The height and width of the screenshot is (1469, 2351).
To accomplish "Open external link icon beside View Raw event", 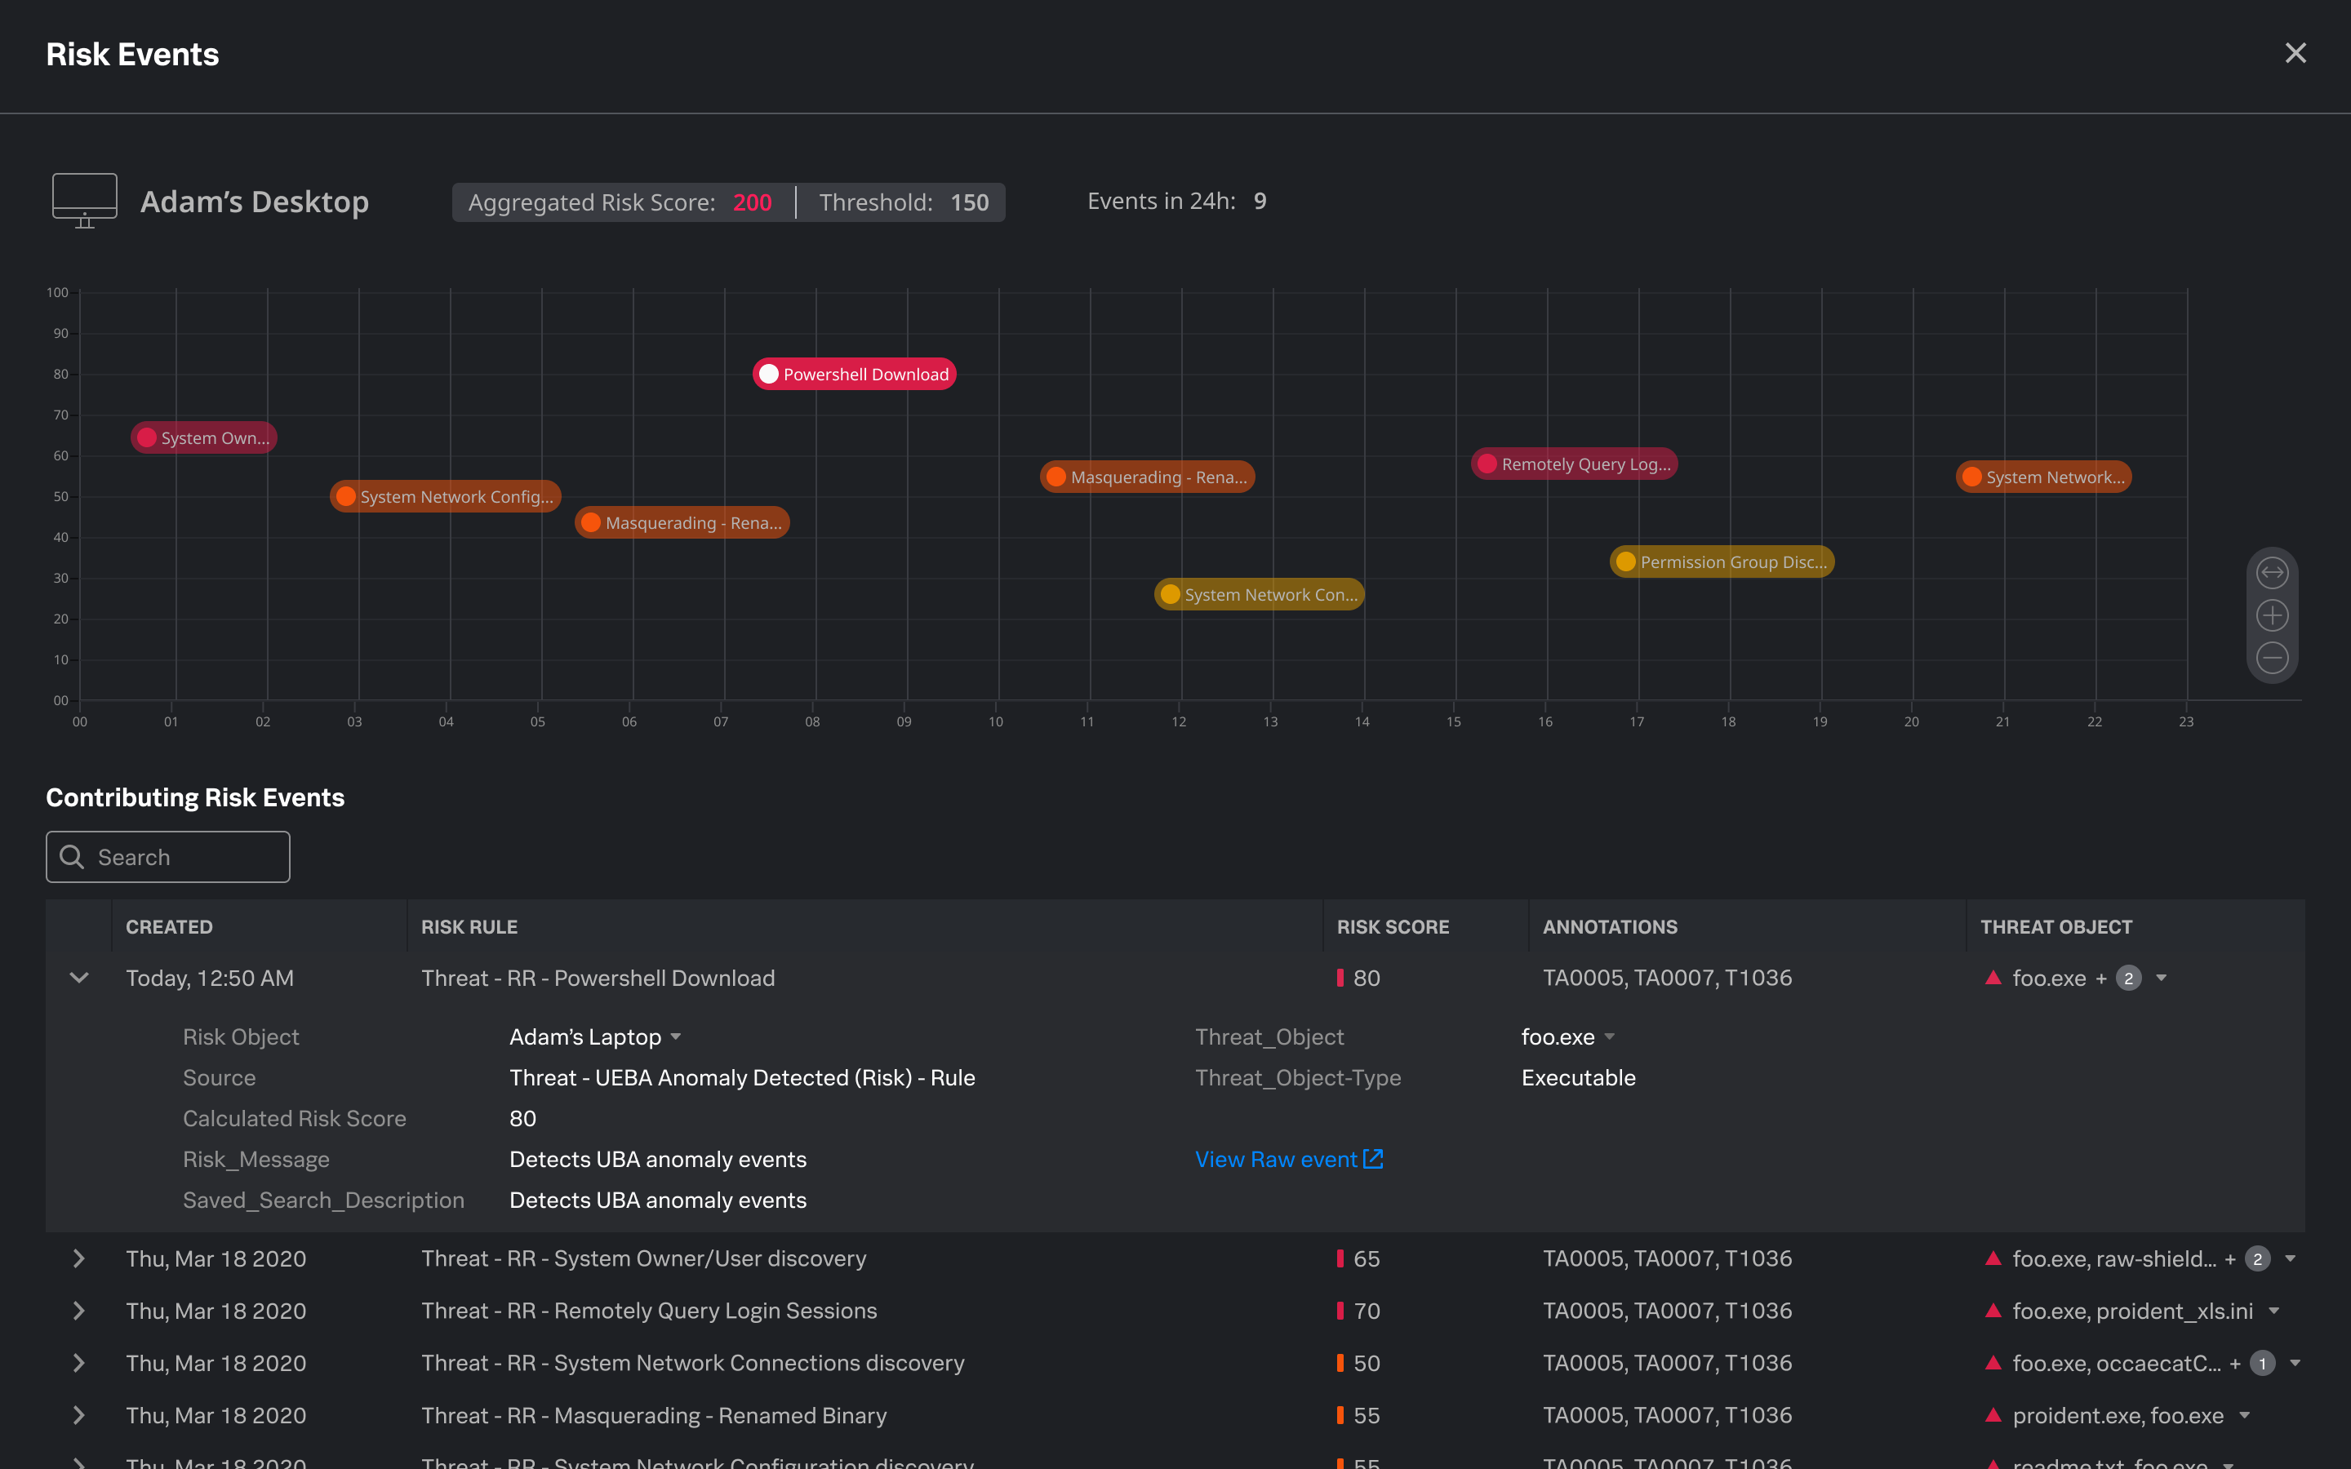I will click(1373, 1159).
